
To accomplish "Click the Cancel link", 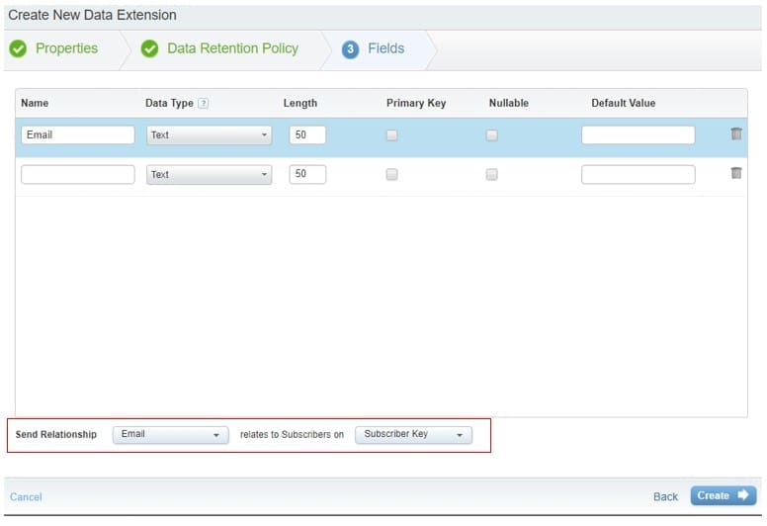I will pyautogui.click(x=26, y=496).
